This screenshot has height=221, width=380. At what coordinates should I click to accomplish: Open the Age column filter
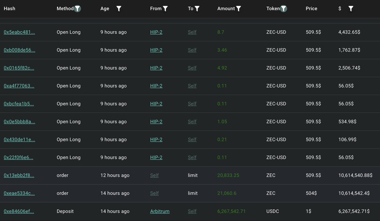[119, 9]
